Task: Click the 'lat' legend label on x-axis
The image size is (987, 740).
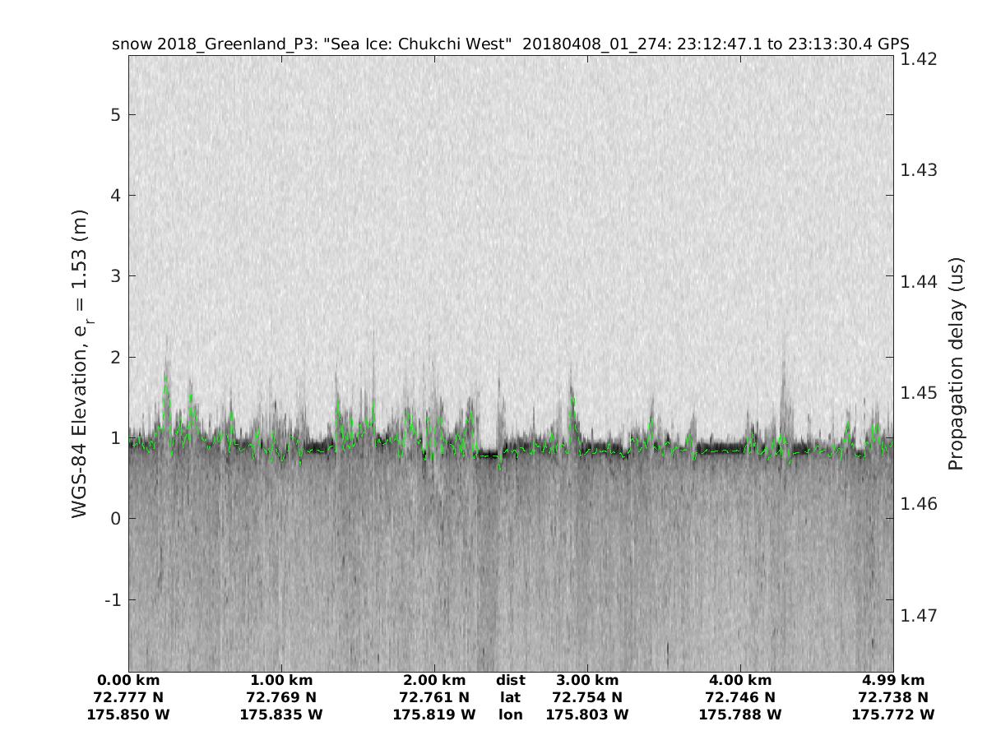Action: [511, 697]
